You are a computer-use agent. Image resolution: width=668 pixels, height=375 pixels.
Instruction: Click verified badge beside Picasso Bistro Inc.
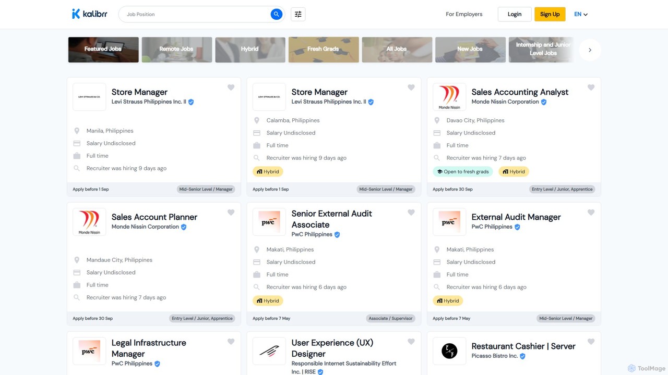(x=522, y=356)
